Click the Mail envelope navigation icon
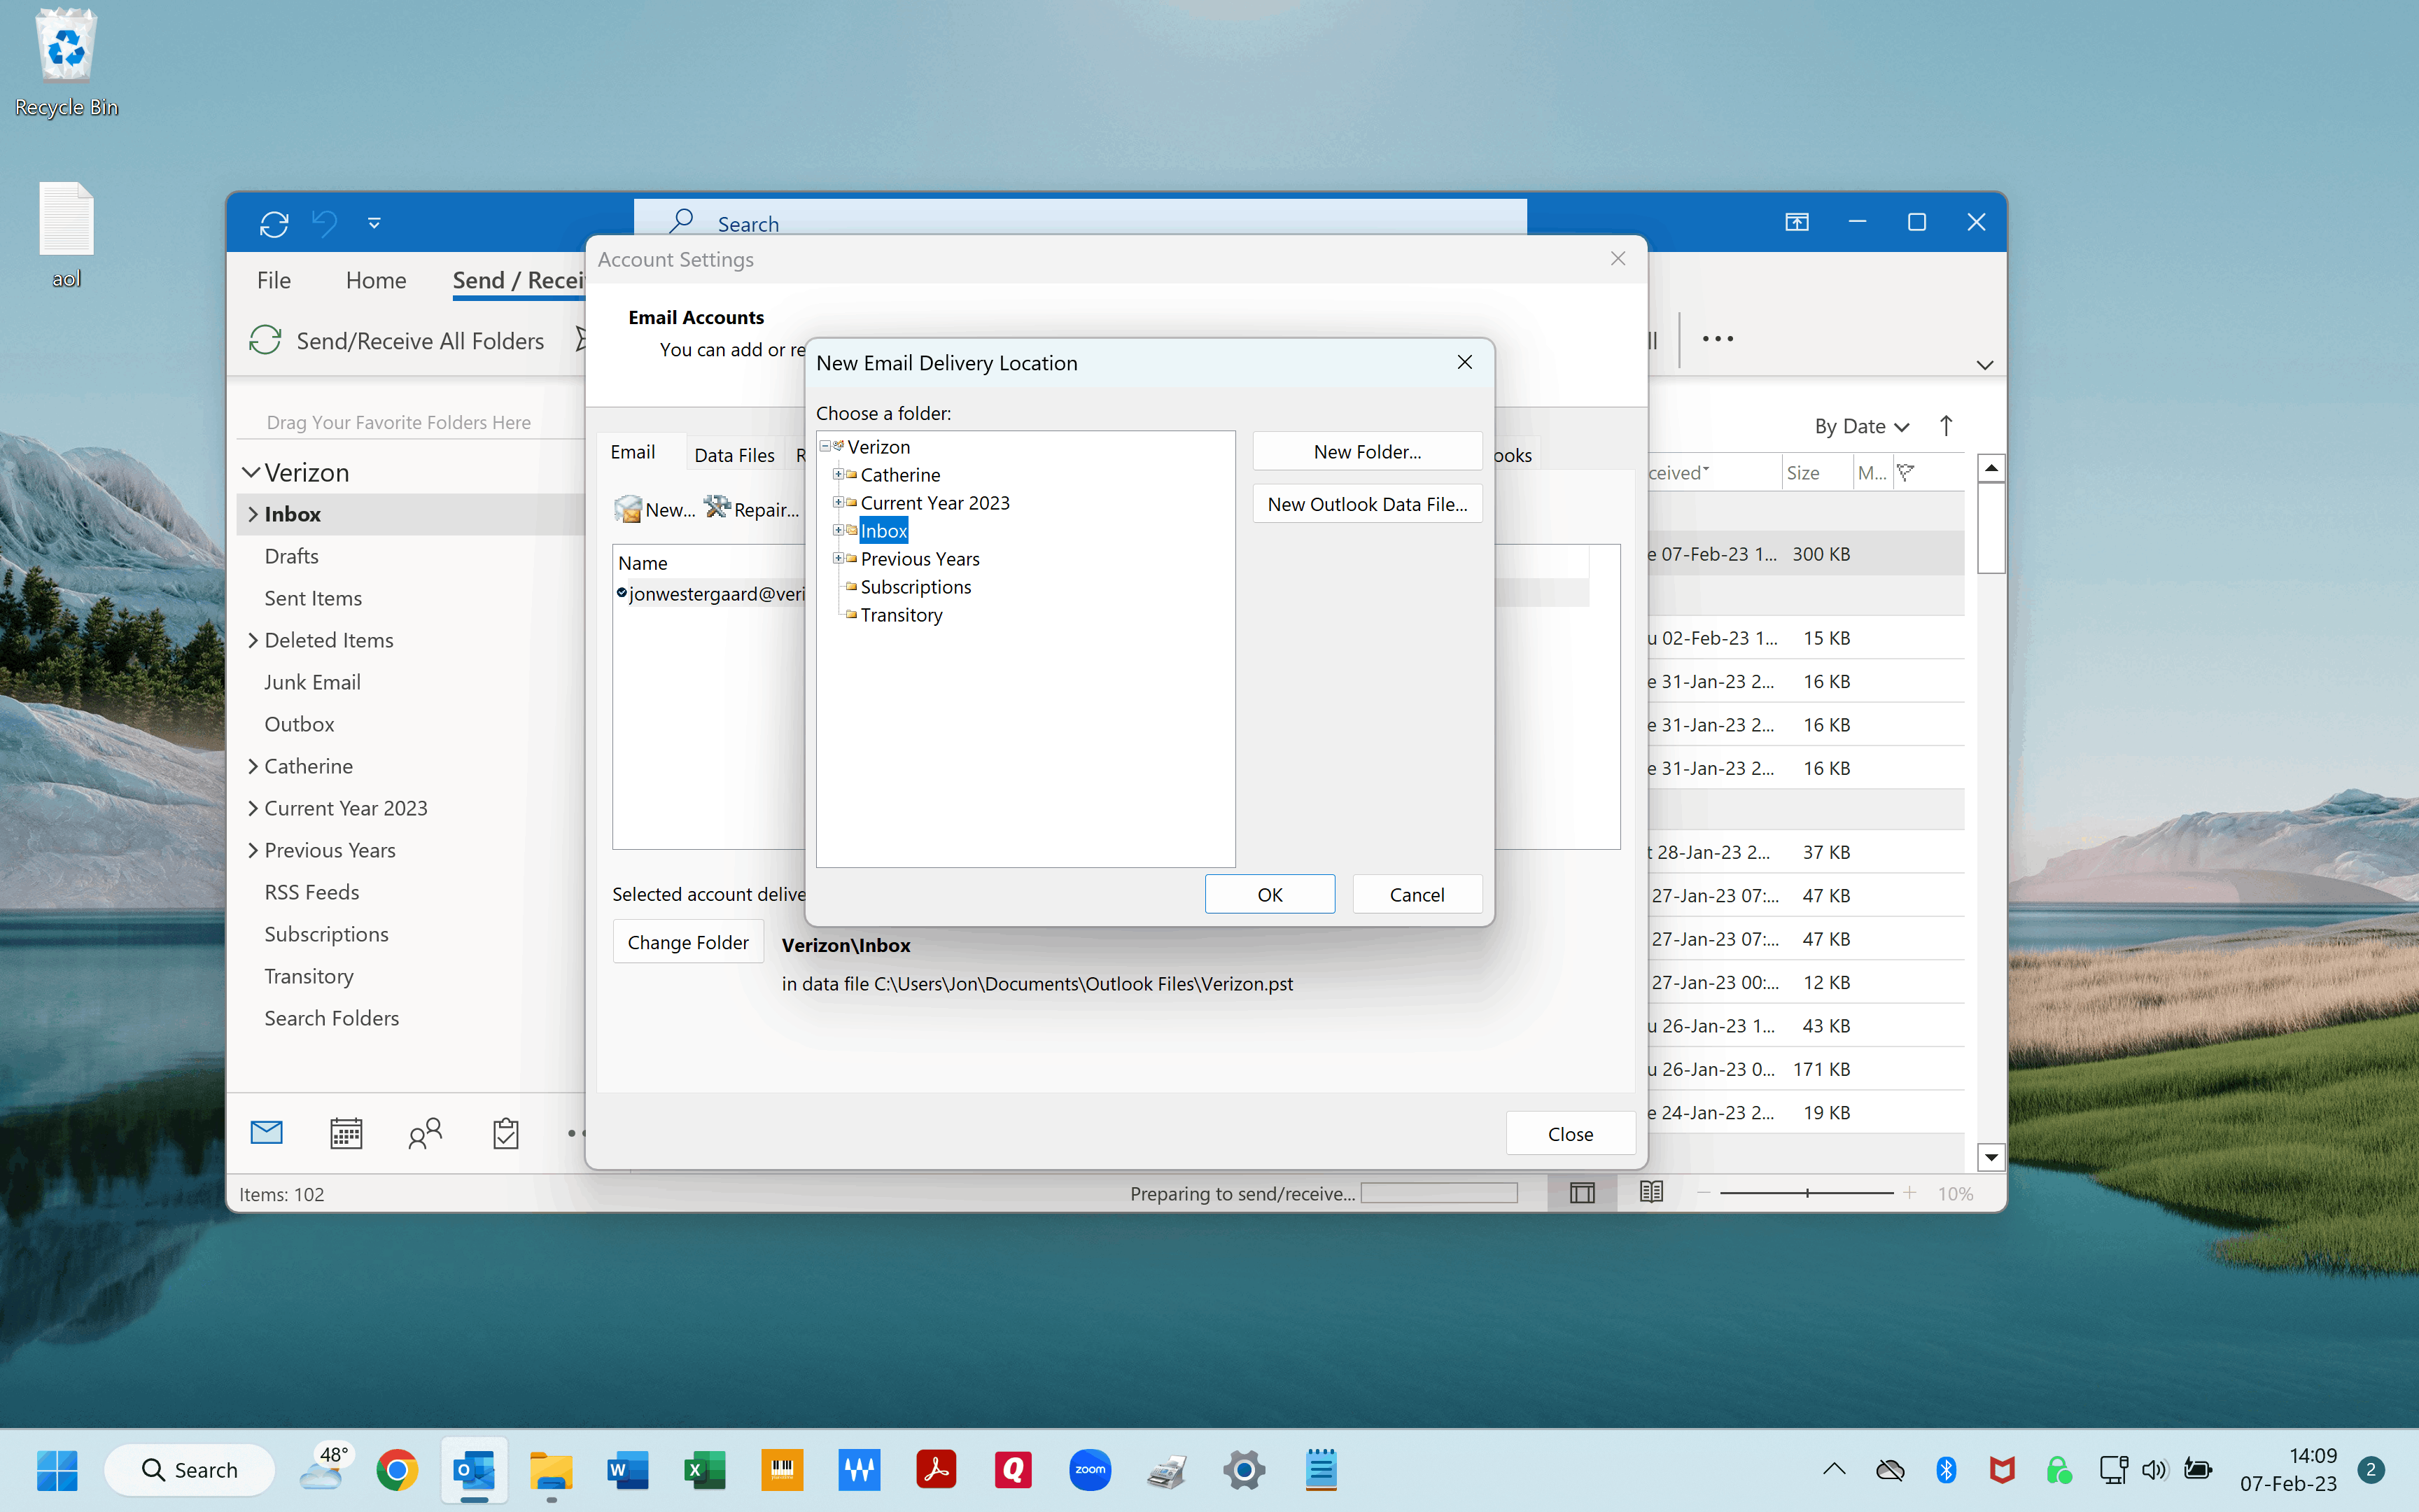This screenshot has width=2419, height=1512. point(266,1133)
